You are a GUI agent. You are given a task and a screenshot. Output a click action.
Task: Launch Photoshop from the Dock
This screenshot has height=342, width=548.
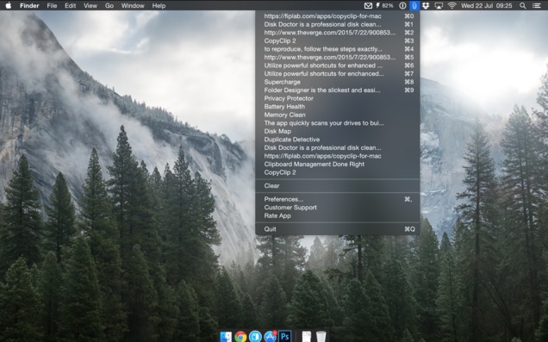[285, 337]
